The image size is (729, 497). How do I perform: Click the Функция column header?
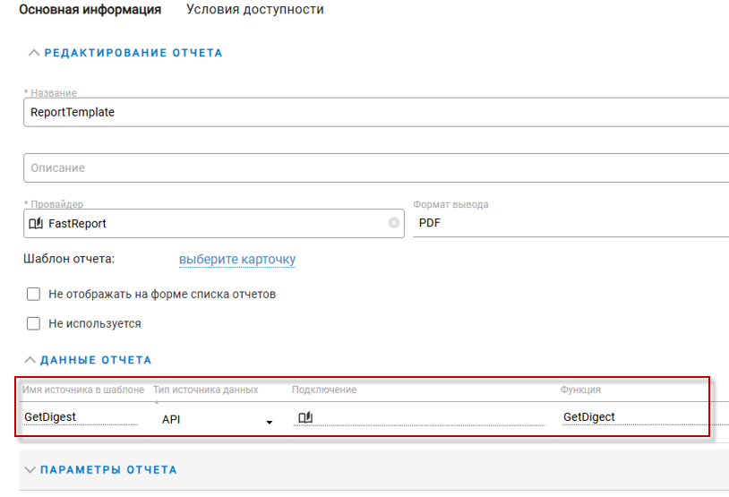point(580,390)
